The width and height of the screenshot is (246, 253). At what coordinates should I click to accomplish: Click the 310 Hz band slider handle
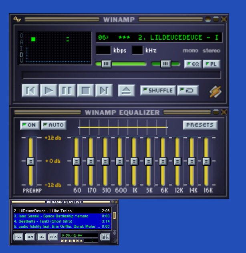click(x=105, y=161)
